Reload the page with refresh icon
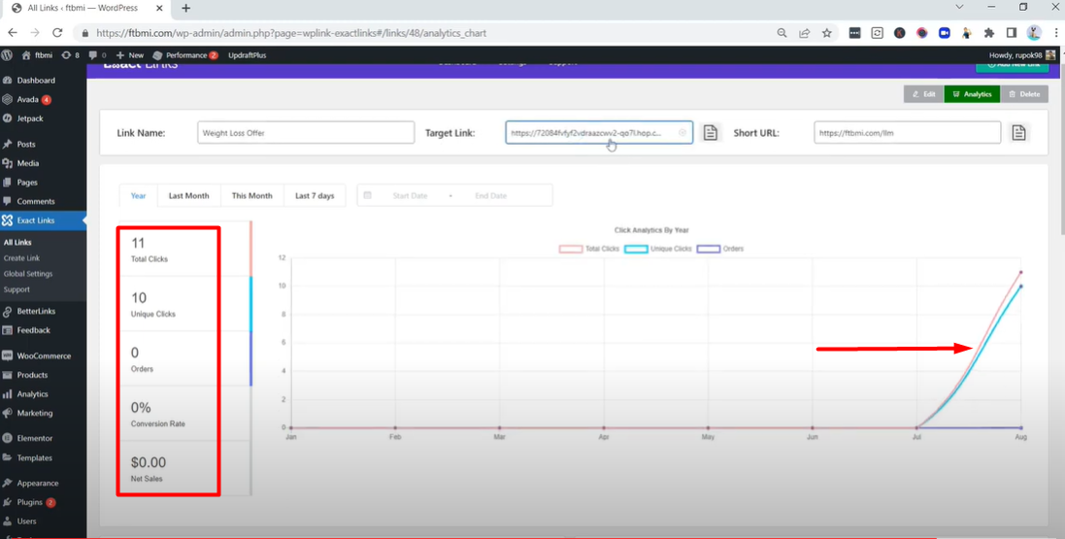This screenshot has width=1065, height=539. (57, 33)
